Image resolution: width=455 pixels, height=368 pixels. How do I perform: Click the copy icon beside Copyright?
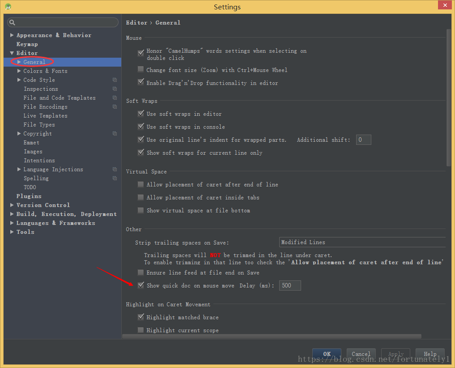(x=115, y=134)
